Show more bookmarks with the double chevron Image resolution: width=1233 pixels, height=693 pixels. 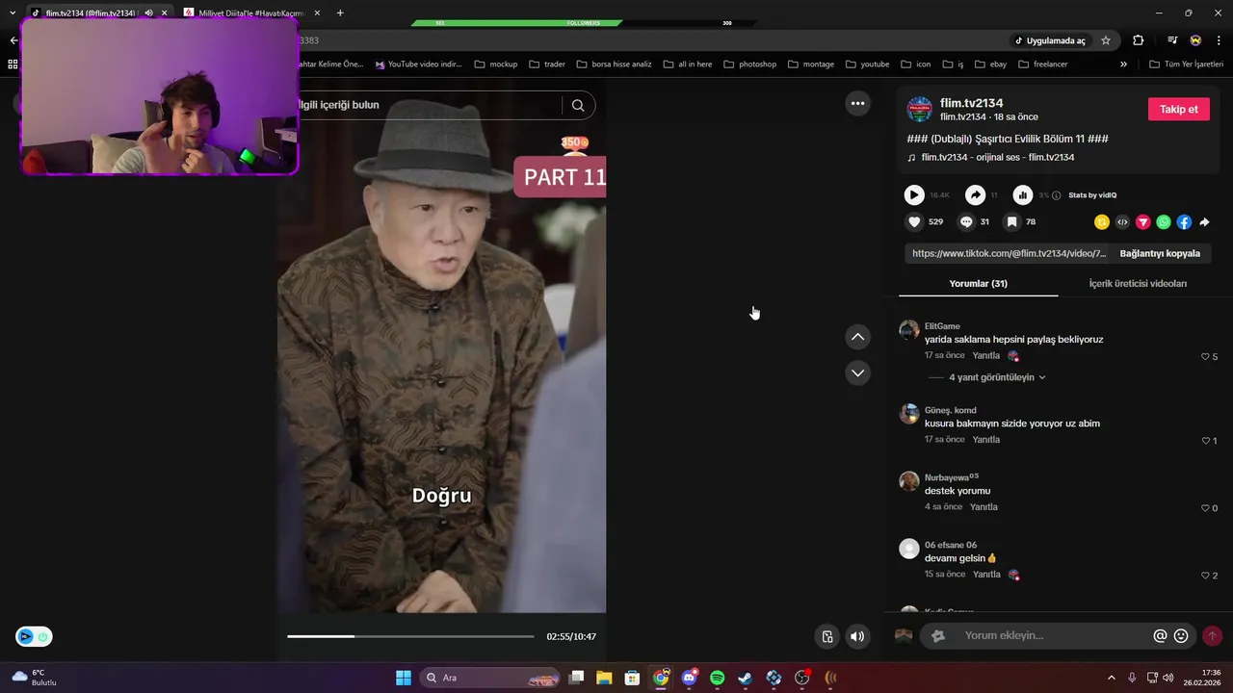[1123, 64]
